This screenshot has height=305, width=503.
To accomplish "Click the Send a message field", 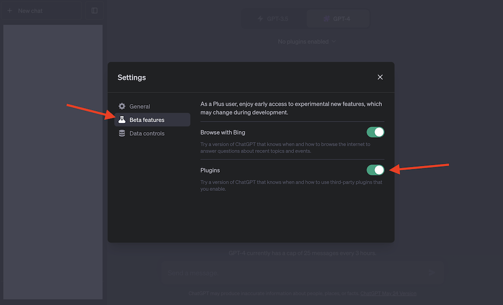I will tap(302, 273).
